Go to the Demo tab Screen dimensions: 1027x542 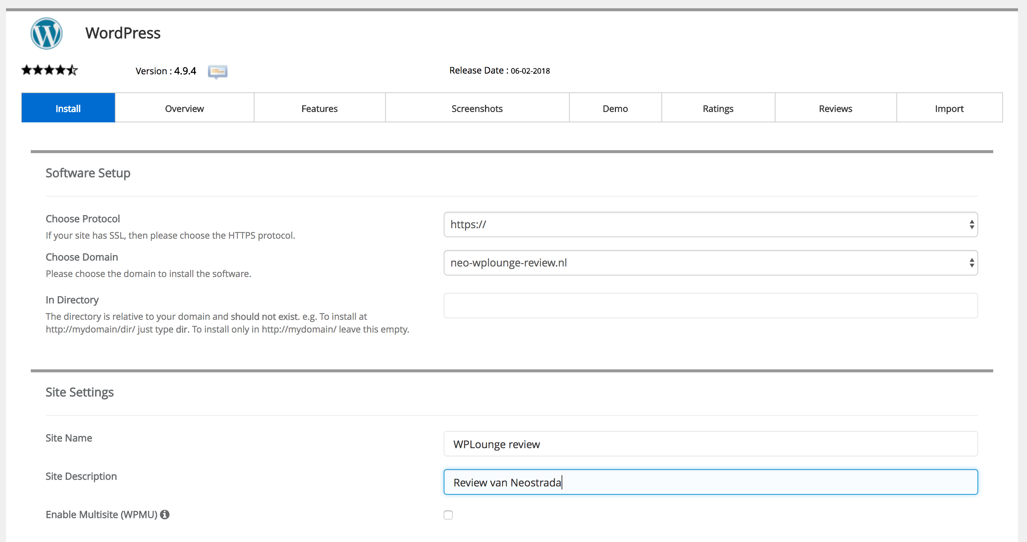pyautogui.click(x=616, y=108)
